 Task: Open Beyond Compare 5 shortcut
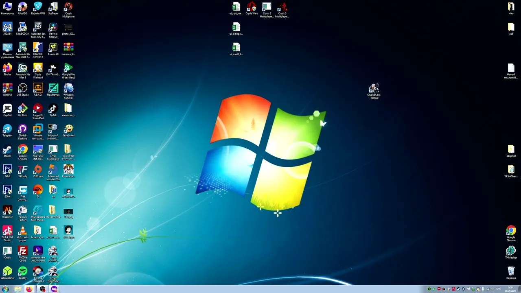click(x=38, y=274)
